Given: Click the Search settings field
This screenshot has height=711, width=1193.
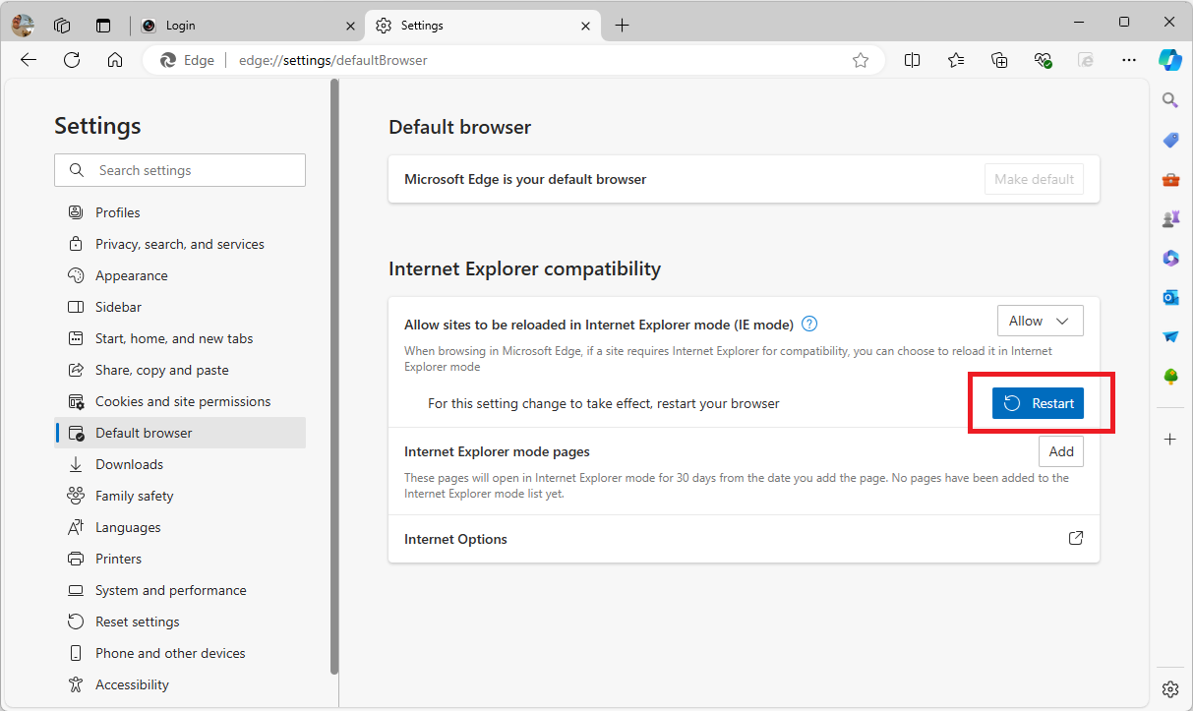Looking at the screenshot, I should pos(180,170).
